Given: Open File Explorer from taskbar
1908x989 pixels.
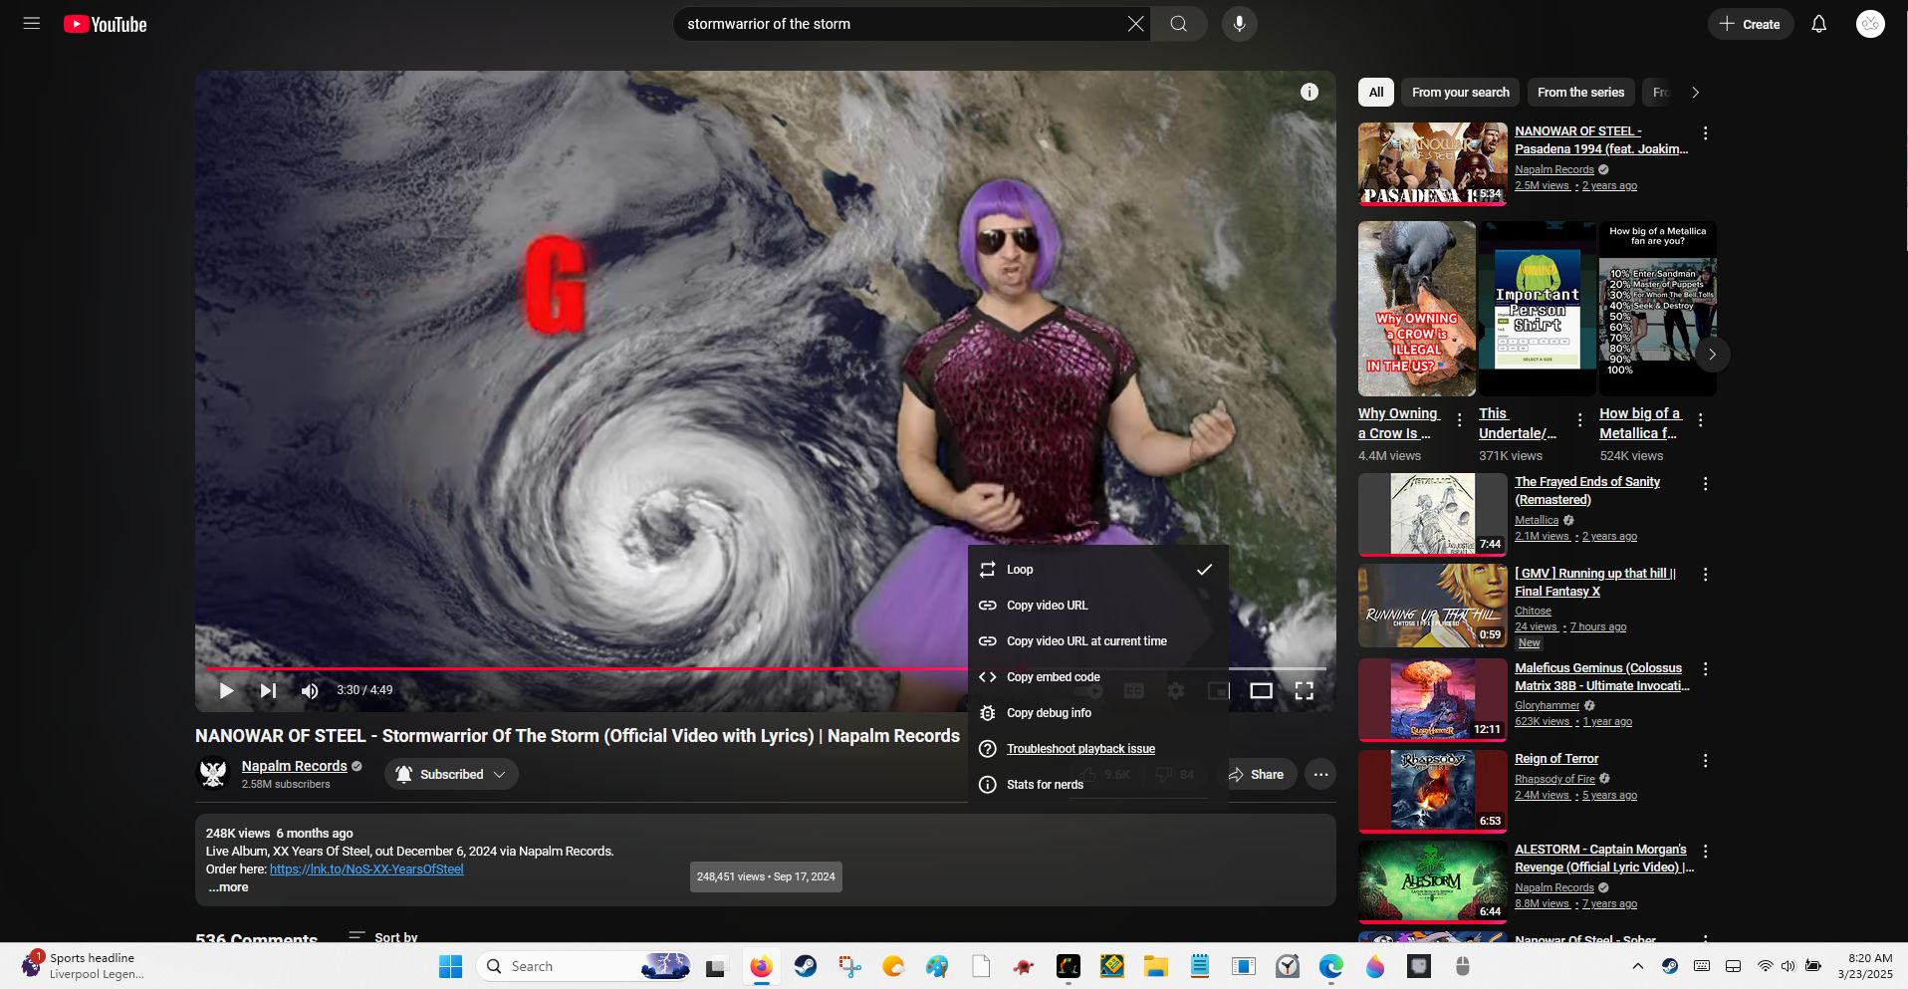Looking at the screenshot, I should point(1155,966).
